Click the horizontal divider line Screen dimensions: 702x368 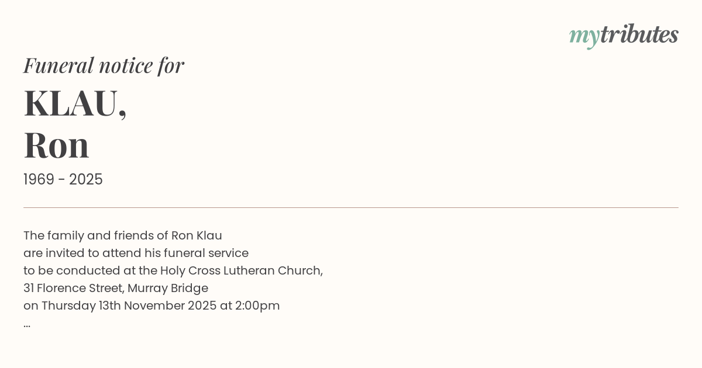(351, 207)
